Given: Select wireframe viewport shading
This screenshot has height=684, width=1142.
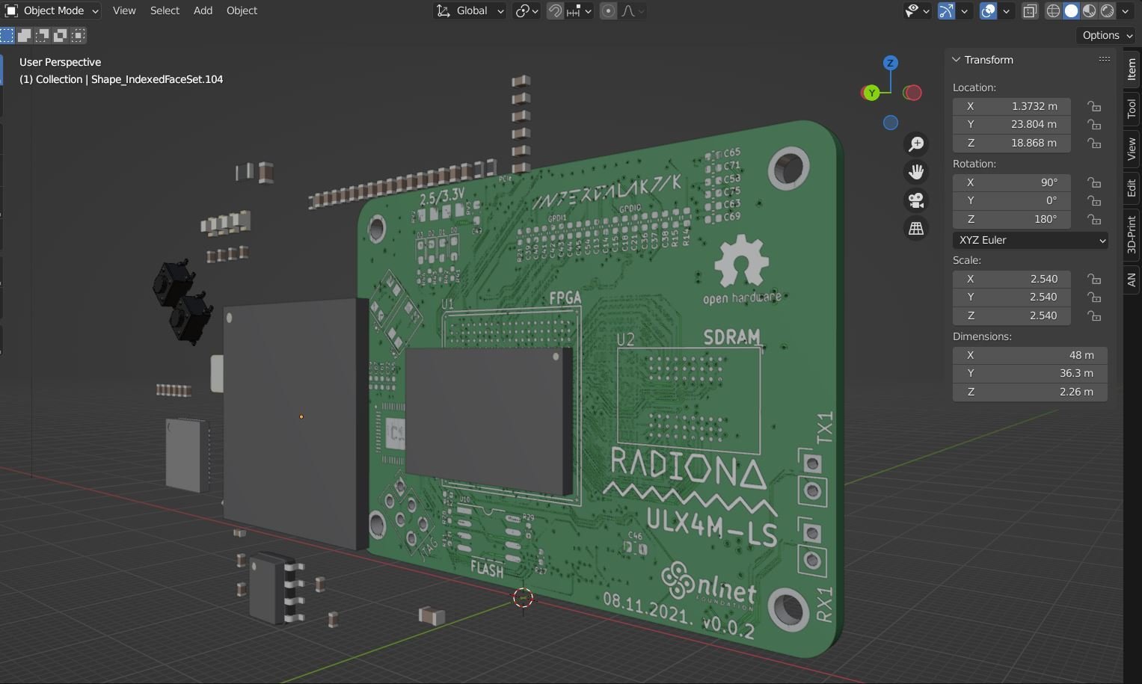Looking at the screenshot, I should 1054,10.
